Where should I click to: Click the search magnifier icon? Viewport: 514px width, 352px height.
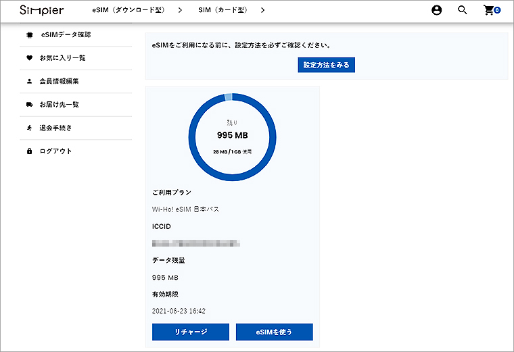[x=463, y=10]
